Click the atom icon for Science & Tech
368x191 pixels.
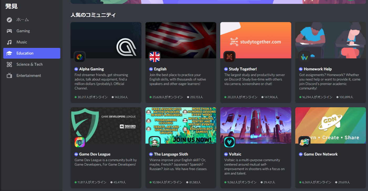(x=9, y=64)
